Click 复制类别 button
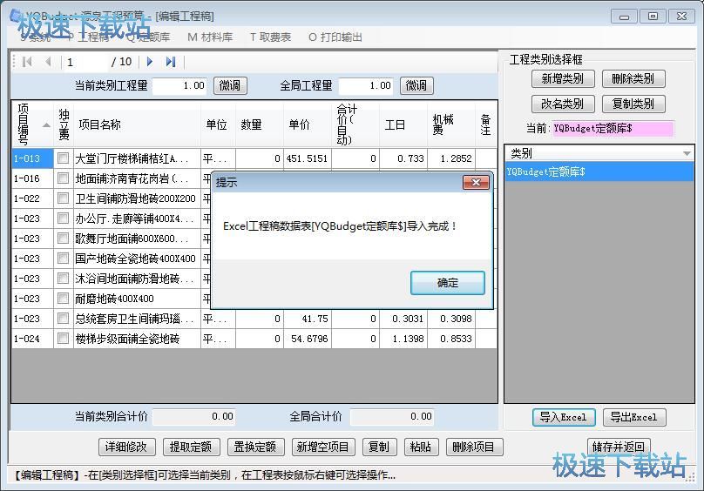 click(633, 104)
